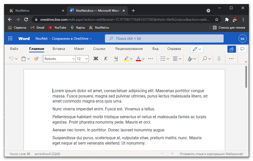Open the browser extensions puzzle icon
Screen dimensions: 253x161
tap(227, 19)
